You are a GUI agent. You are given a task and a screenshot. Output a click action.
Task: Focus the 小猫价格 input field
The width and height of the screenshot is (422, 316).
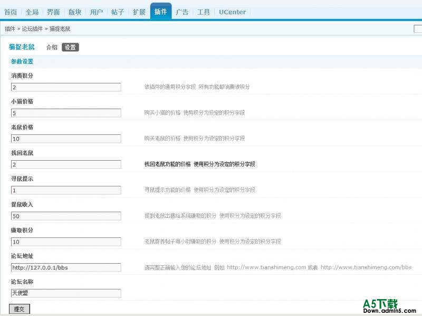pyautogui.click(x=66, y=113)
